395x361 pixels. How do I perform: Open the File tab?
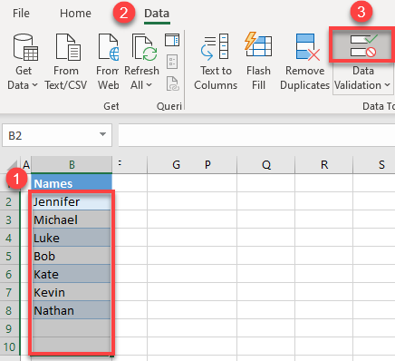pyautogui.click(x=21, y=14)
